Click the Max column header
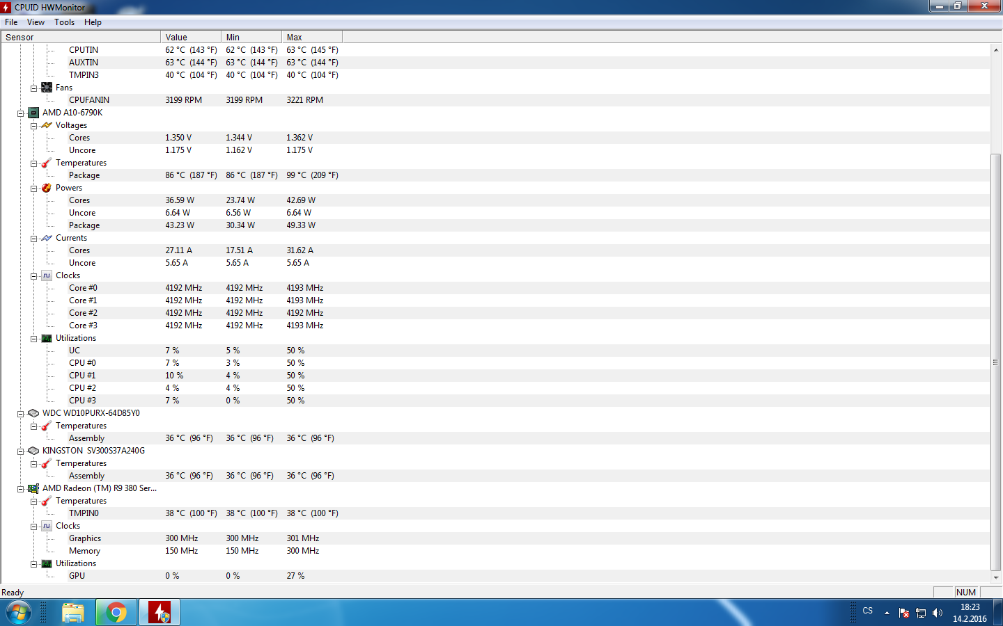This screenshot has width=1003, height=626. [x=312, y=38]
